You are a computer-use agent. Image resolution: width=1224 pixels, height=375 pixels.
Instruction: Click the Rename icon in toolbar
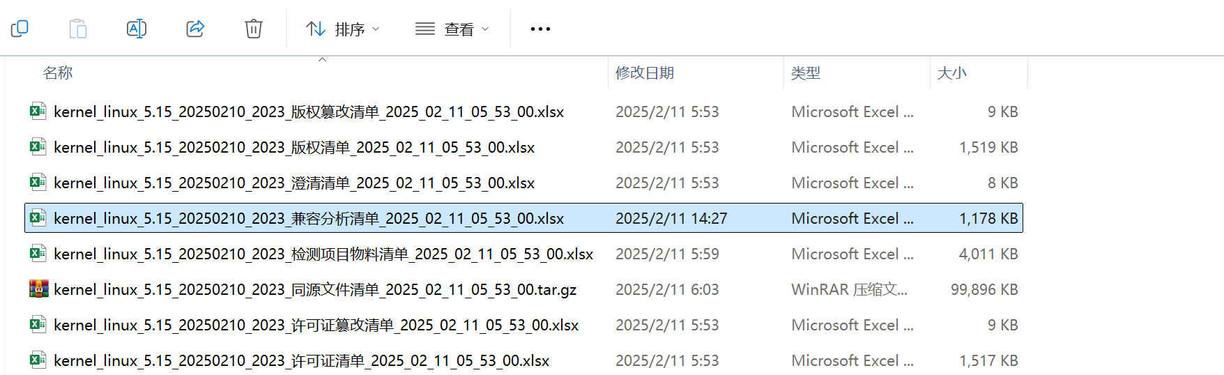click(137, 29)
